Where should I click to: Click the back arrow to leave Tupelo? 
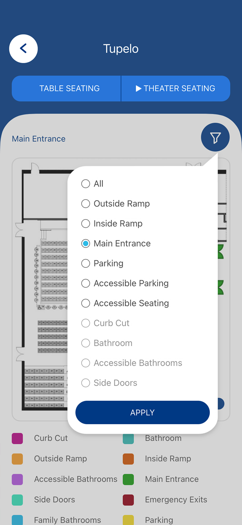coord(23,48)
